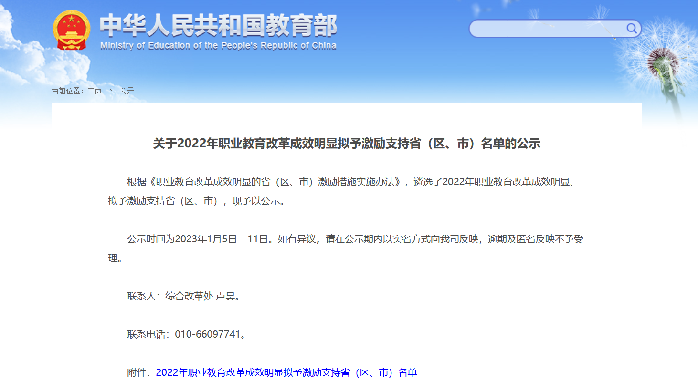Click the 中华人民共和国教育部 site title

coord(218,25)
